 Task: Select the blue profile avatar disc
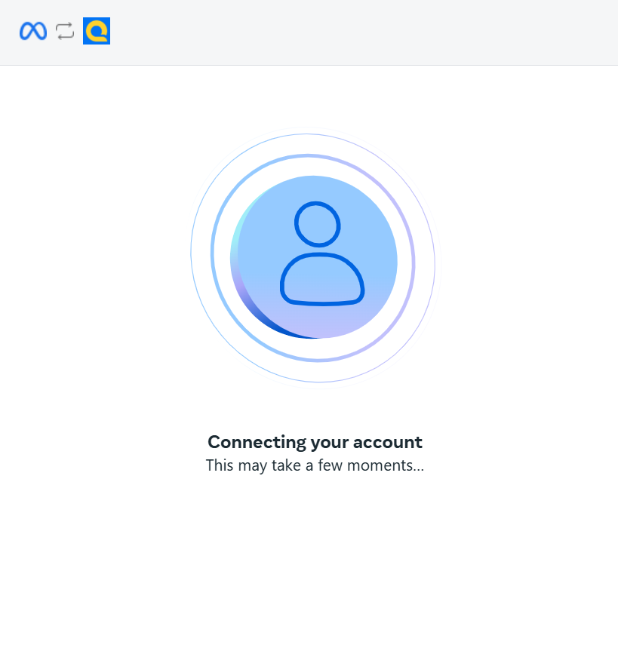click(314, 257)
